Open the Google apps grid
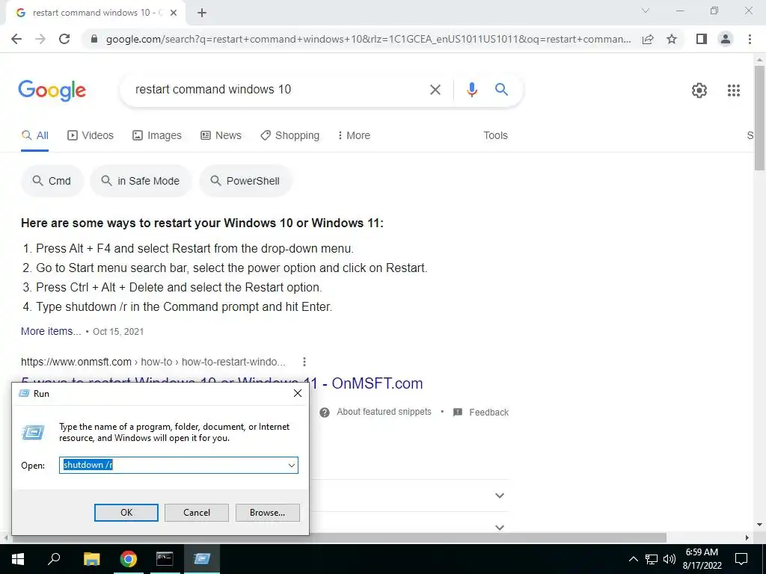Screen dimensions: 766x574 [x=734, y=90]
